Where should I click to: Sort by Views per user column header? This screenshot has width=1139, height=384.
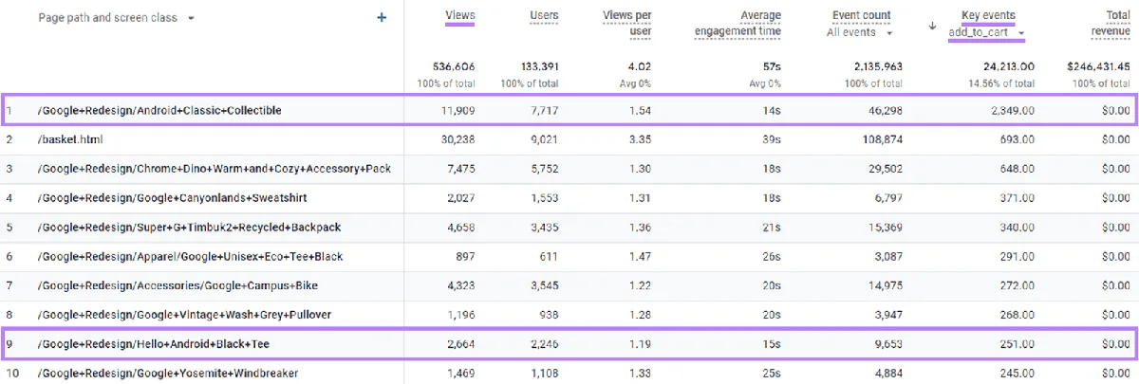(626, 23)
